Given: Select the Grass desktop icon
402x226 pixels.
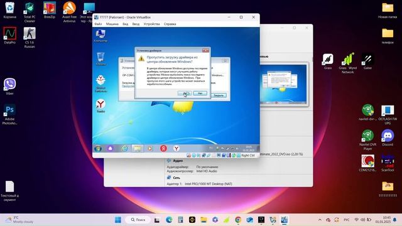Looking at the screenshot, I should coord(328,62).
